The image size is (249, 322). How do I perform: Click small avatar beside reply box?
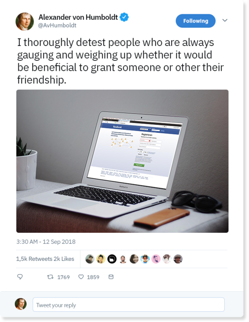(x=21, y=304)
